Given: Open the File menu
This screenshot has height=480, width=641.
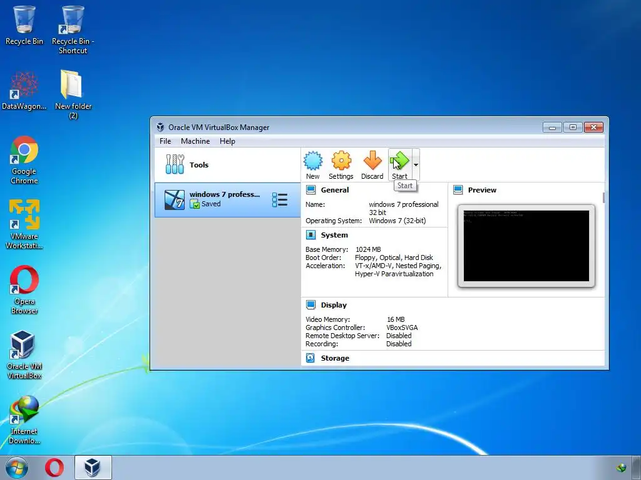Looking at the screenshot, I should coord(165,141).
